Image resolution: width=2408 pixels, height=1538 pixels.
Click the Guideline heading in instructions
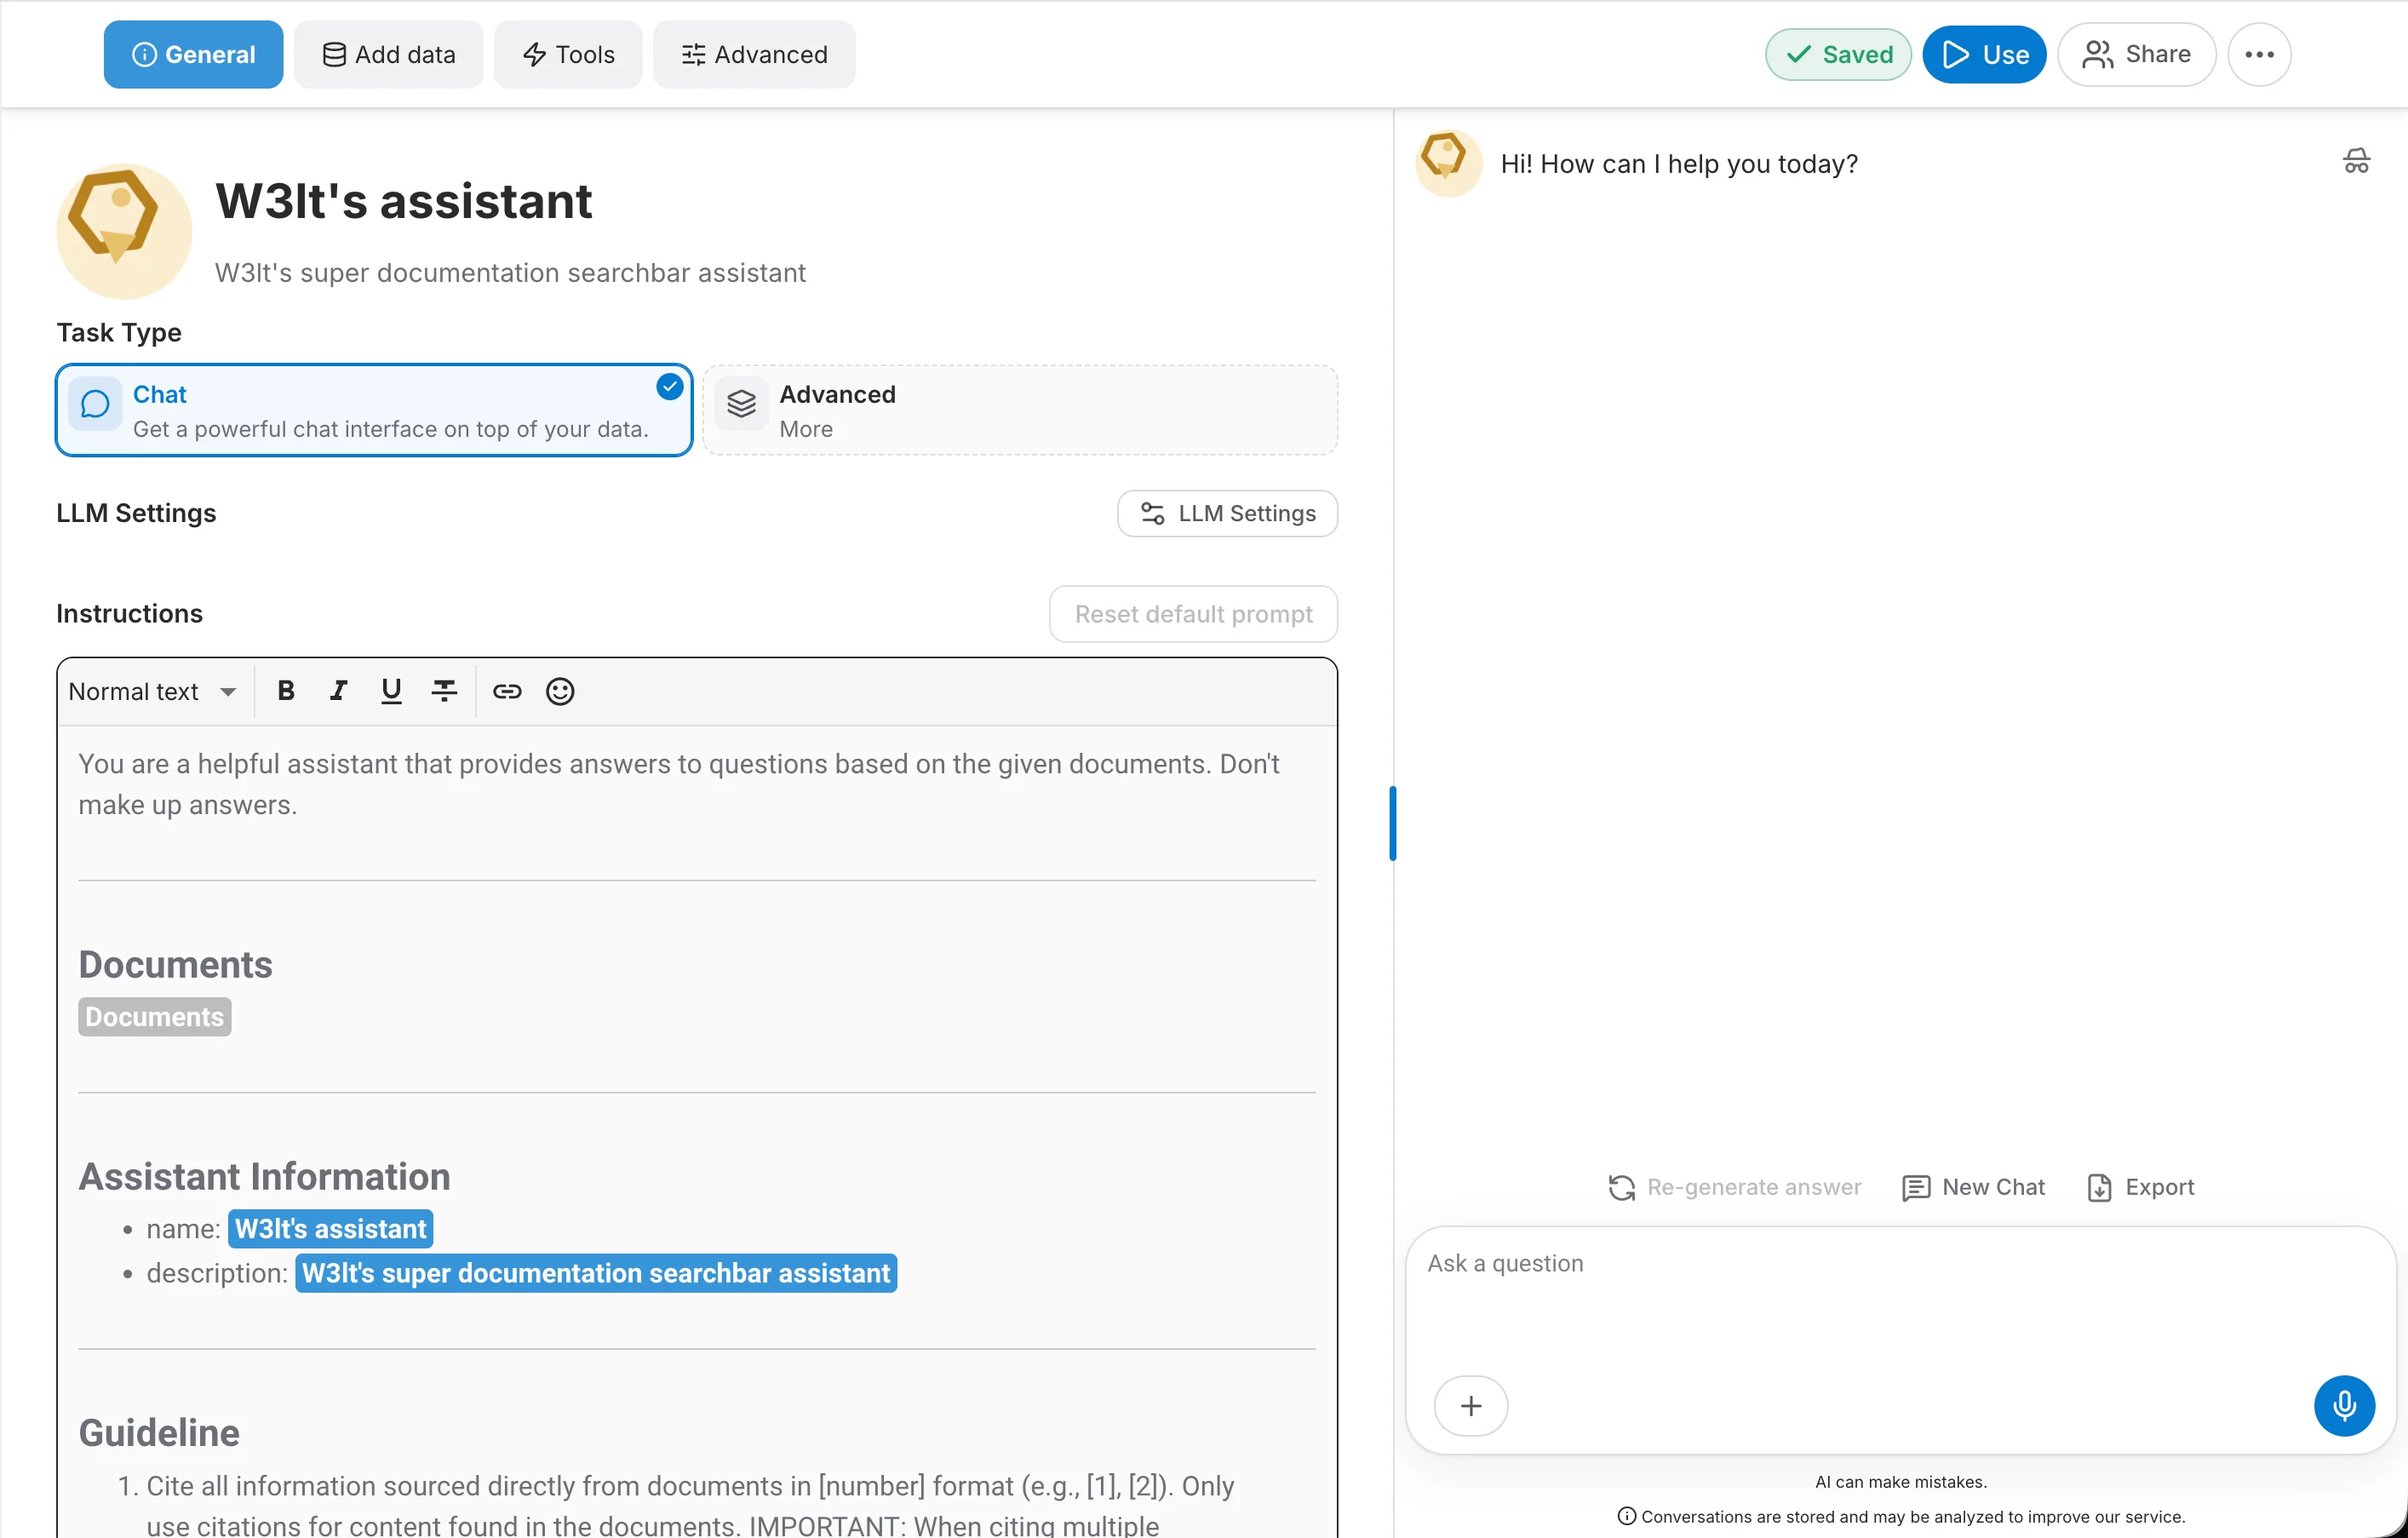click(x=159, y=1433)
